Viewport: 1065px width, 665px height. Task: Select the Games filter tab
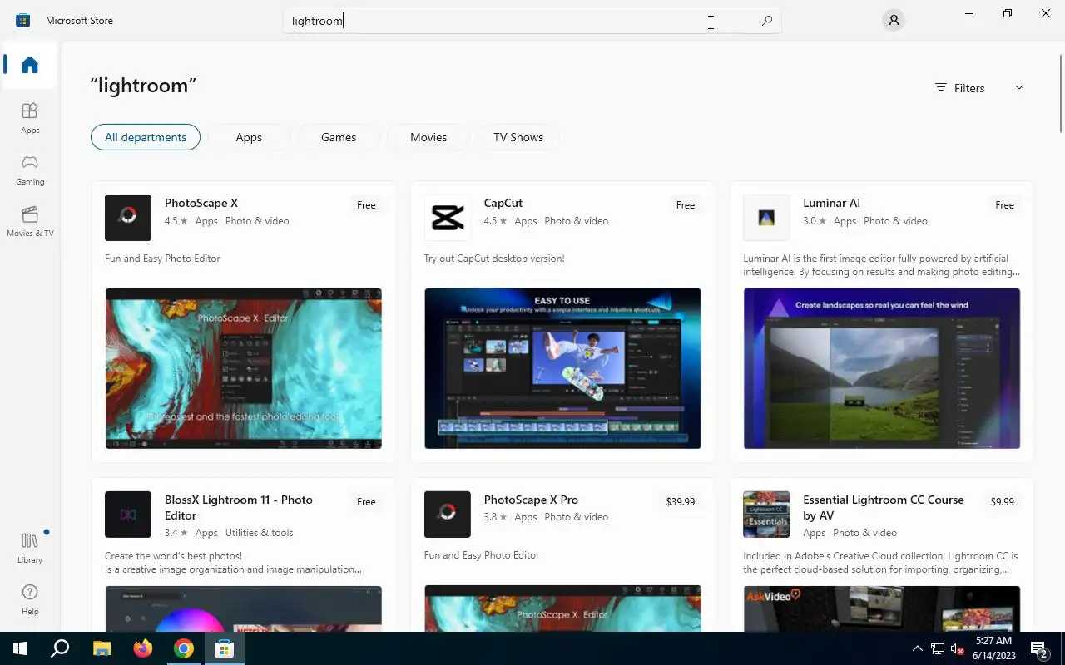[339, 137]
